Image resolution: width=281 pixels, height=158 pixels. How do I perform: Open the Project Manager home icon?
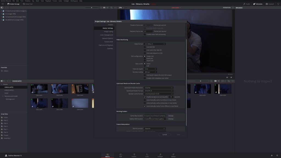[x=272, y=156]
